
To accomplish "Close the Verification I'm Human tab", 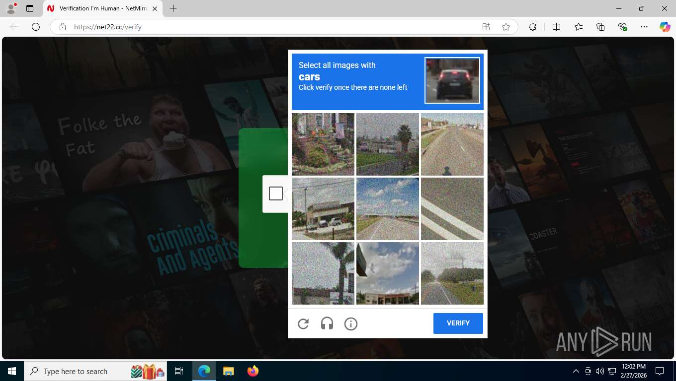I will pos(155,8).
